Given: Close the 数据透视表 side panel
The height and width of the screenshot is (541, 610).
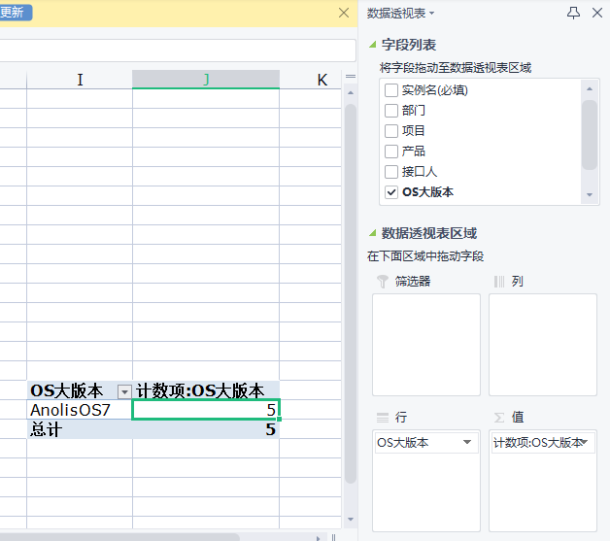Looking at the screenshot, I should coord(596,13).
